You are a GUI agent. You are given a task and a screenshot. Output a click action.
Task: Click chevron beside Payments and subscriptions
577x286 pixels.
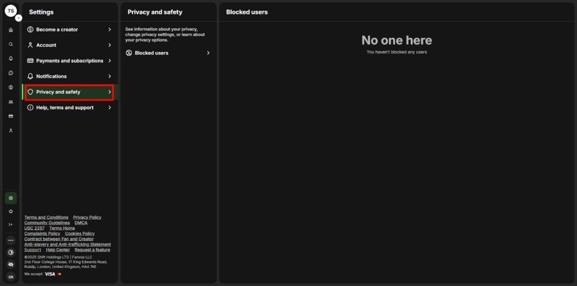pyautogui.click(x=110, y=61)
